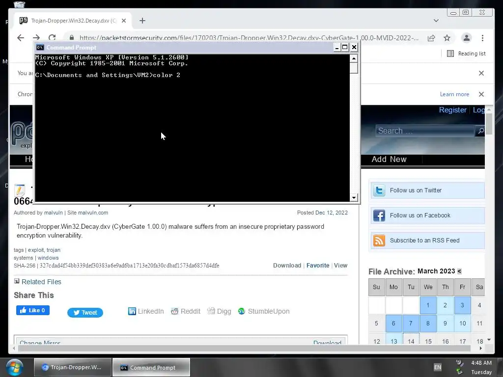This screenshot has width=503, height=377.
Task: Dismiss the Learn more info bar
Action: [x=481, y=94]
